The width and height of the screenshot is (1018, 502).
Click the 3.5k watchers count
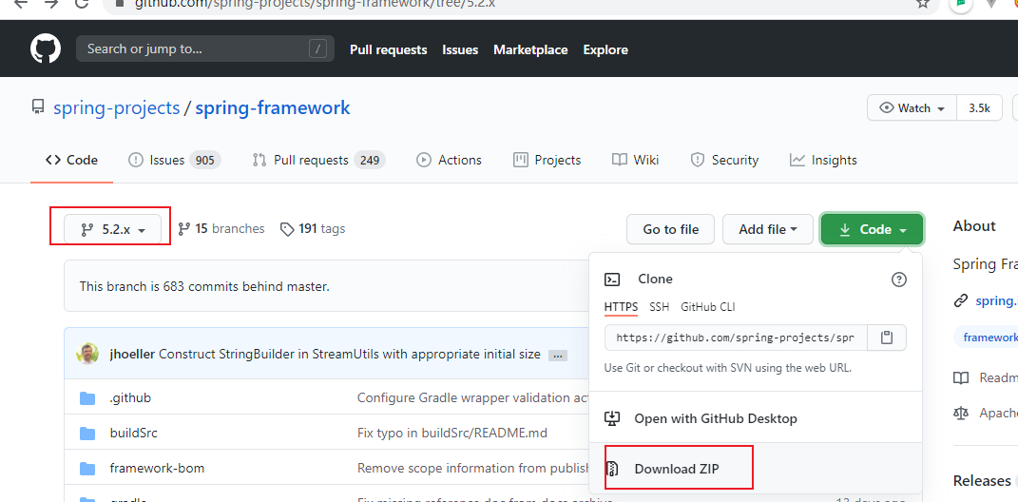pos(979,108)
